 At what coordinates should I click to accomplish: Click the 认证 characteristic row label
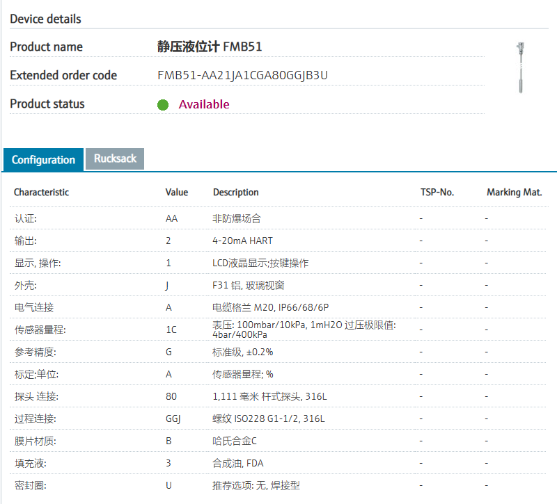pyautogui.click(x=26, y=218)
